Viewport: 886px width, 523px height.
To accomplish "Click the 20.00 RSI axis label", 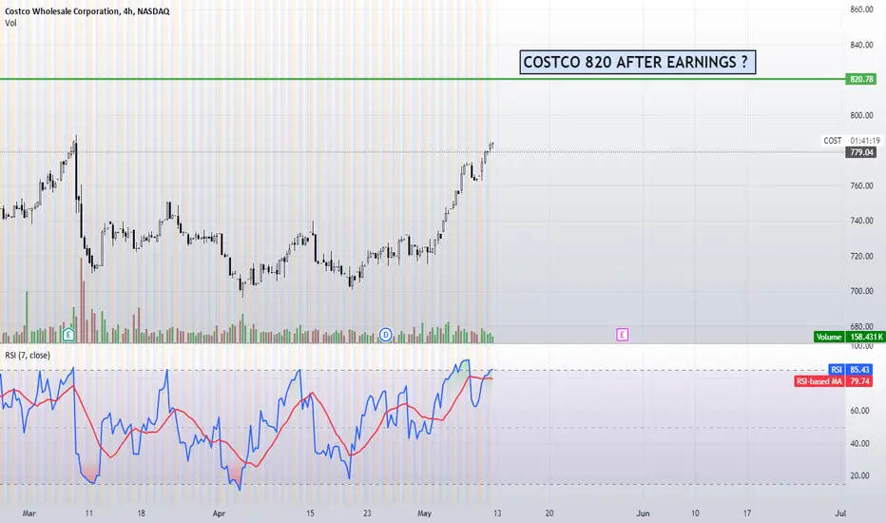I will [x=860, y=475].
